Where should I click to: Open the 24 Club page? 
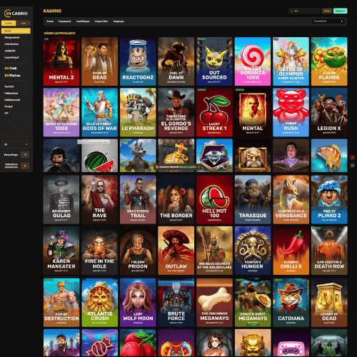pyautogui.click(x=11, y=68)
